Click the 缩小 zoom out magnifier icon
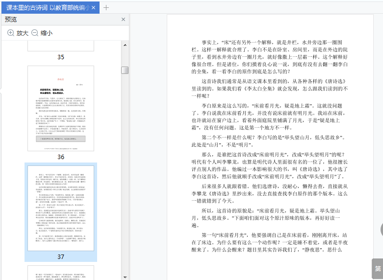The image size is (383, 280). (35, 33)
